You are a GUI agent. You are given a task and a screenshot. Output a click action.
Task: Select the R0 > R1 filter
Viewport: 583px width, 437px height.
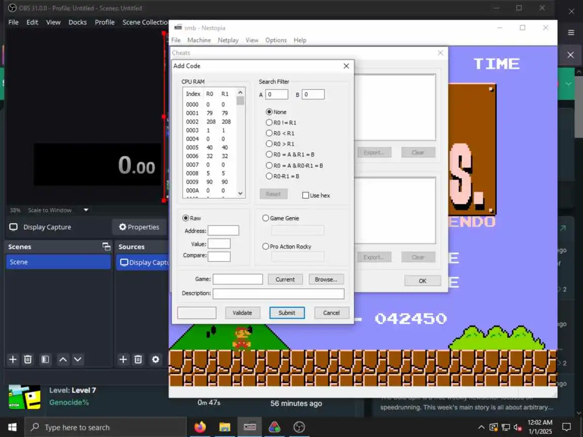(280, 144)
